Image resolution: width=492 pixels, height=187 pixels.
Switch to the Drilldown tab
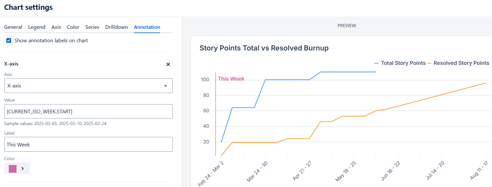point(117,27)
